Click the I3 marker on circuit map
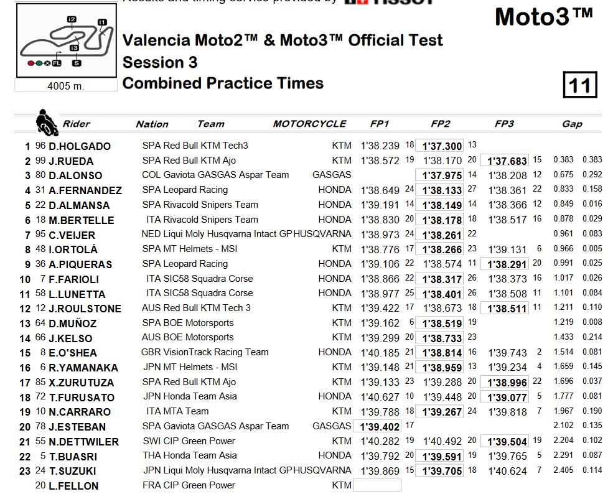The width and height of the screenshot is (613, 494). [x=74, y=48]
